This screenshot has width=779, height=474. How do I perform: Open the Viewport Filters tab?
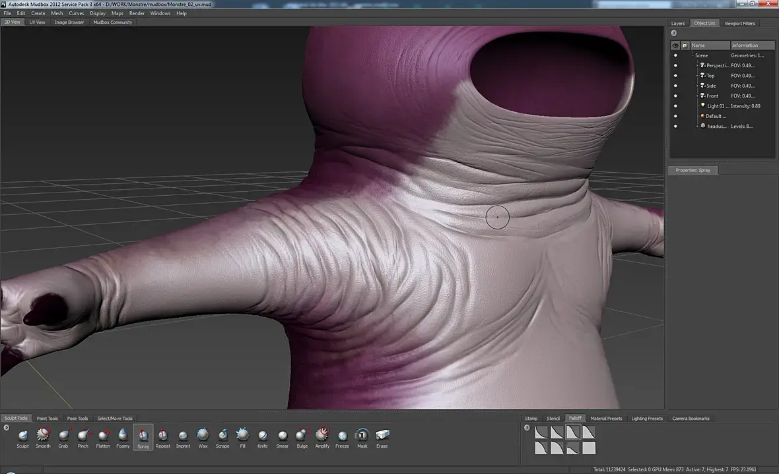tap(739, 23)
